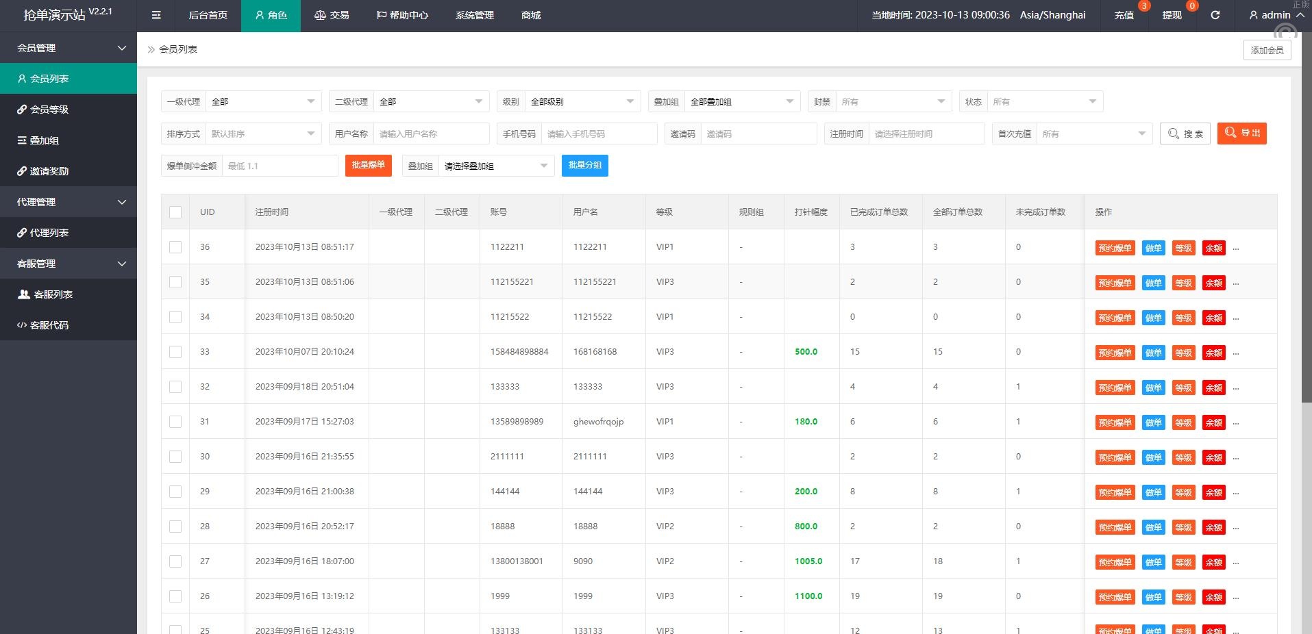
Task: Open 会员等级 in the sidebar
Action: pyautogui.click(x=49, y=110)
